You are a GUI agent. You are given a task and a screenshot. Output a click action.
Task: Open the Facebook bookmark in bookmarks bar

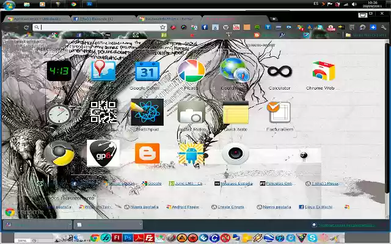click(89, 35)
